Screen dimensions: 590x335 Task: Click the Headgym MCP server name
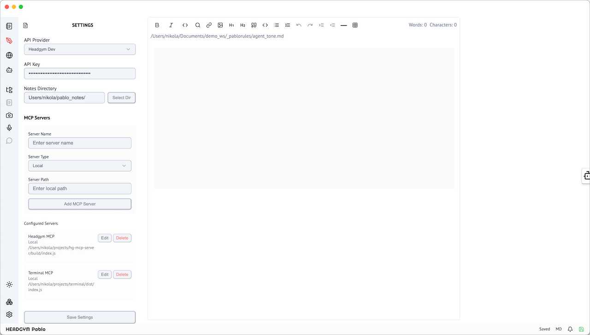[x=41, y=236]
